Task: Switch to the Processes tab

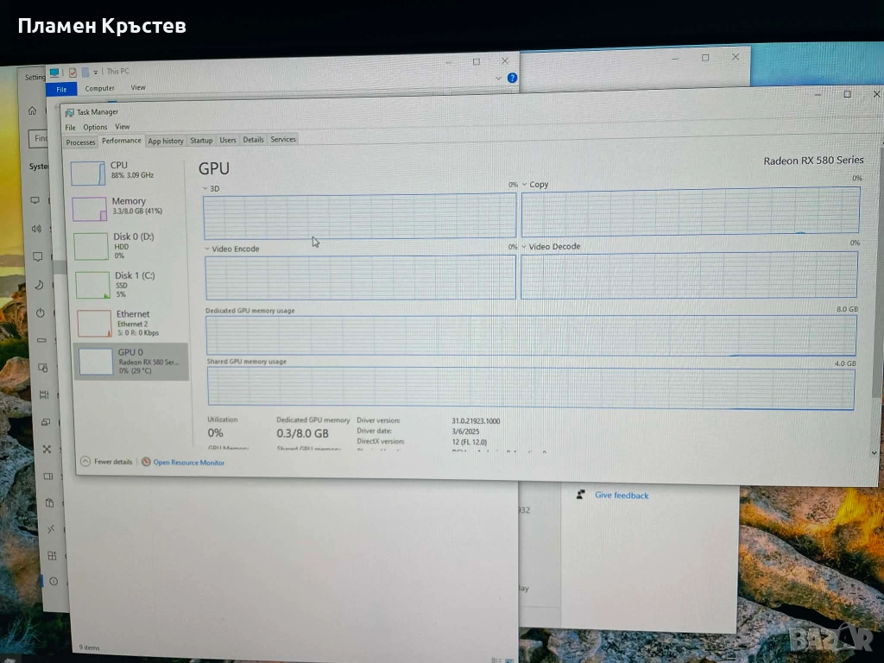Action: (81, 142)
